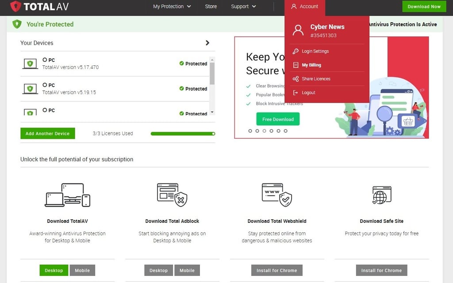453x283 pixels.
Task: Click the Download Total Webshield heading
Action: [277, 221]
